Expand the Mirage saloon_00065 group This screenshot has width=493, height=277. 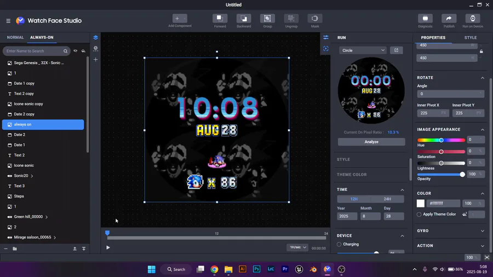pos(55,238)
